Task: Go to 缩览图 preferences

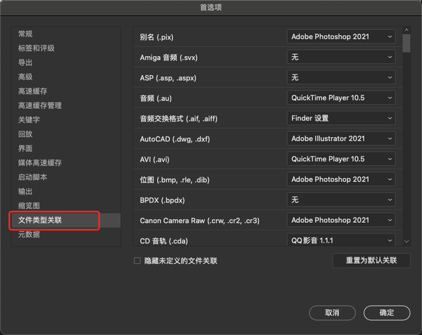Action: pyautogui.click(x=29, y=206)
